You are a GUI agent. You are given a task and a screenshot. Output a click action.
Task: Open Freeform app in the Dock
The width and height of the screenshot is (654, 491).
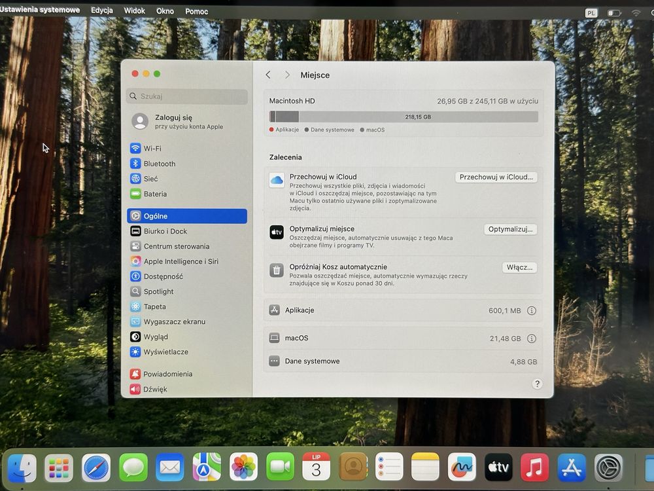pyautogui.click(x=462, y=467)
